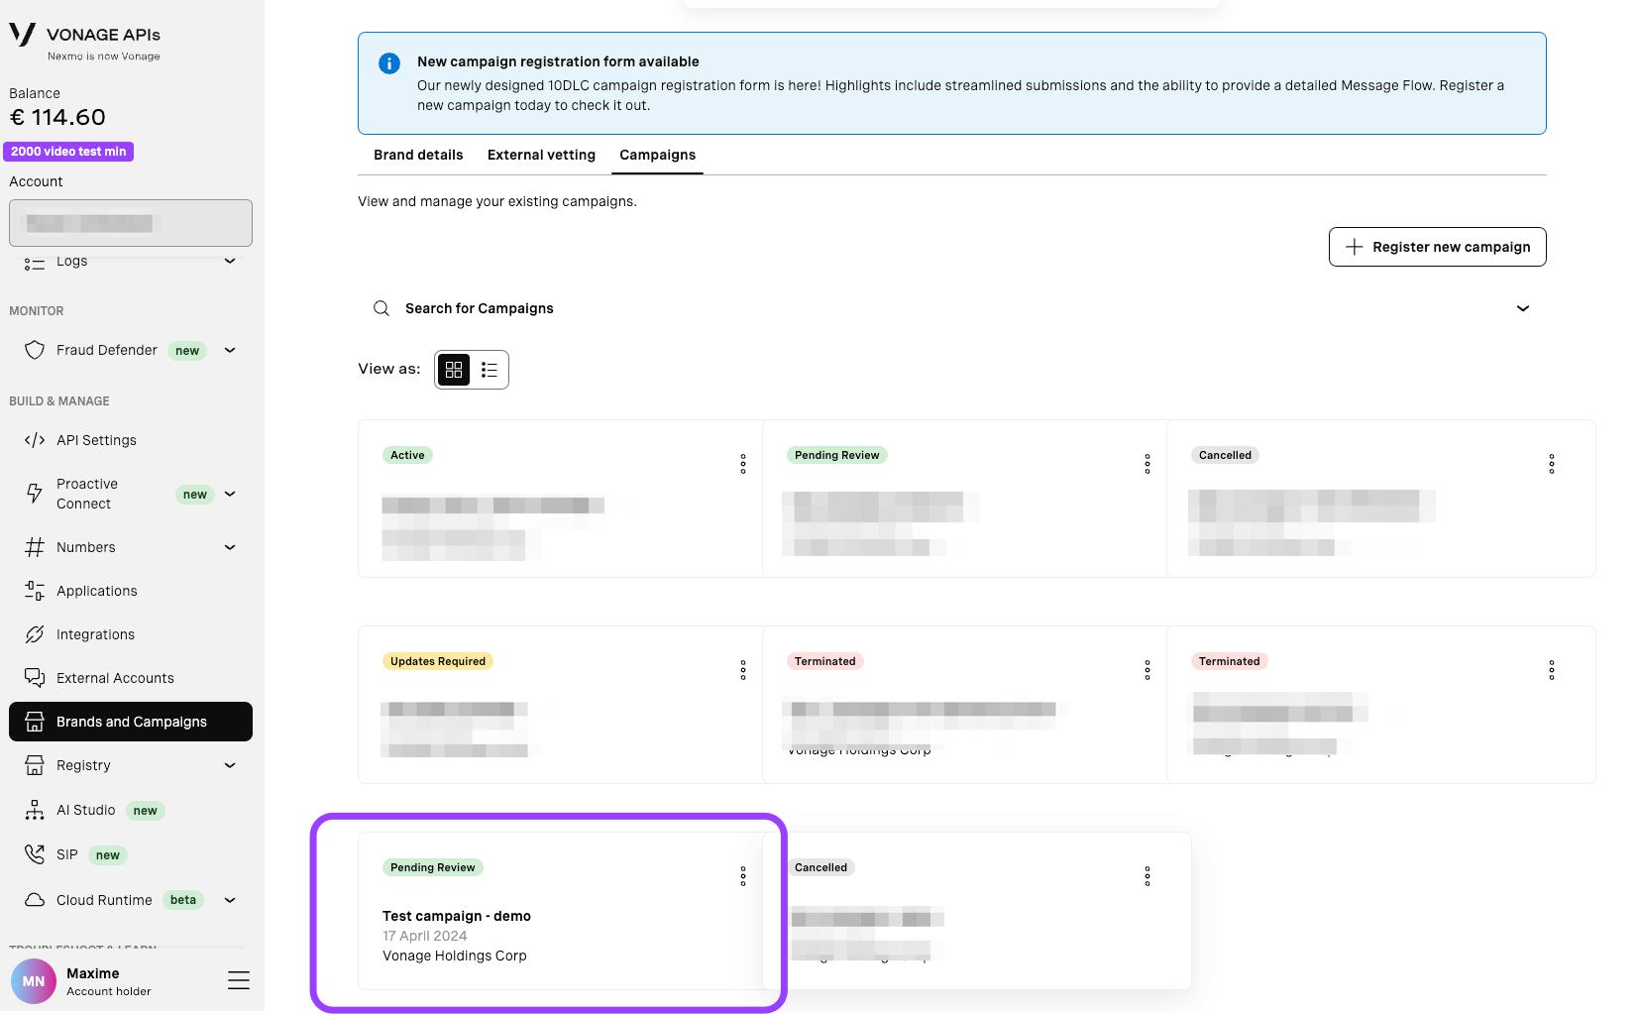Click the SIP phone icon
1639x1014 pixels.
click(x=35, y=854)
